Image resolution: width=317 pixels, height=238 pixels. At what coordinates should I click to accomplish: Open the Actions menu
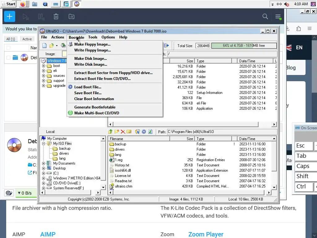[x=58, y=37]
